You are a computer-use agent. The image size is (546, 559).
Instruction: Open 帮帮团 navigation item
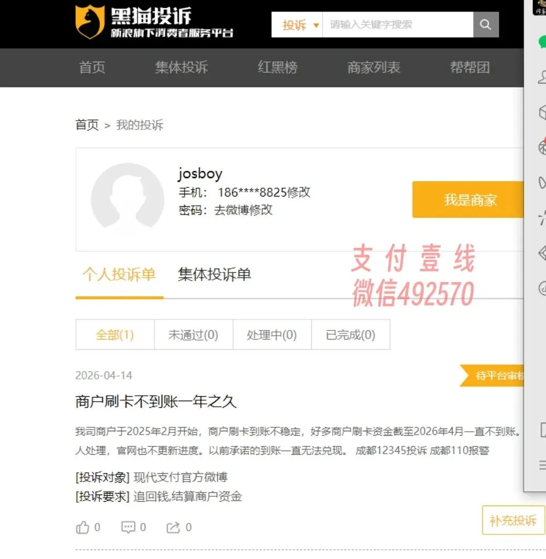coord(470,67)
